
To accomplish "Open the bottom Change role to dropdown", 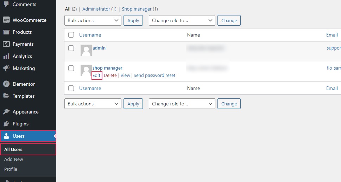I will (x=182, y=104).
